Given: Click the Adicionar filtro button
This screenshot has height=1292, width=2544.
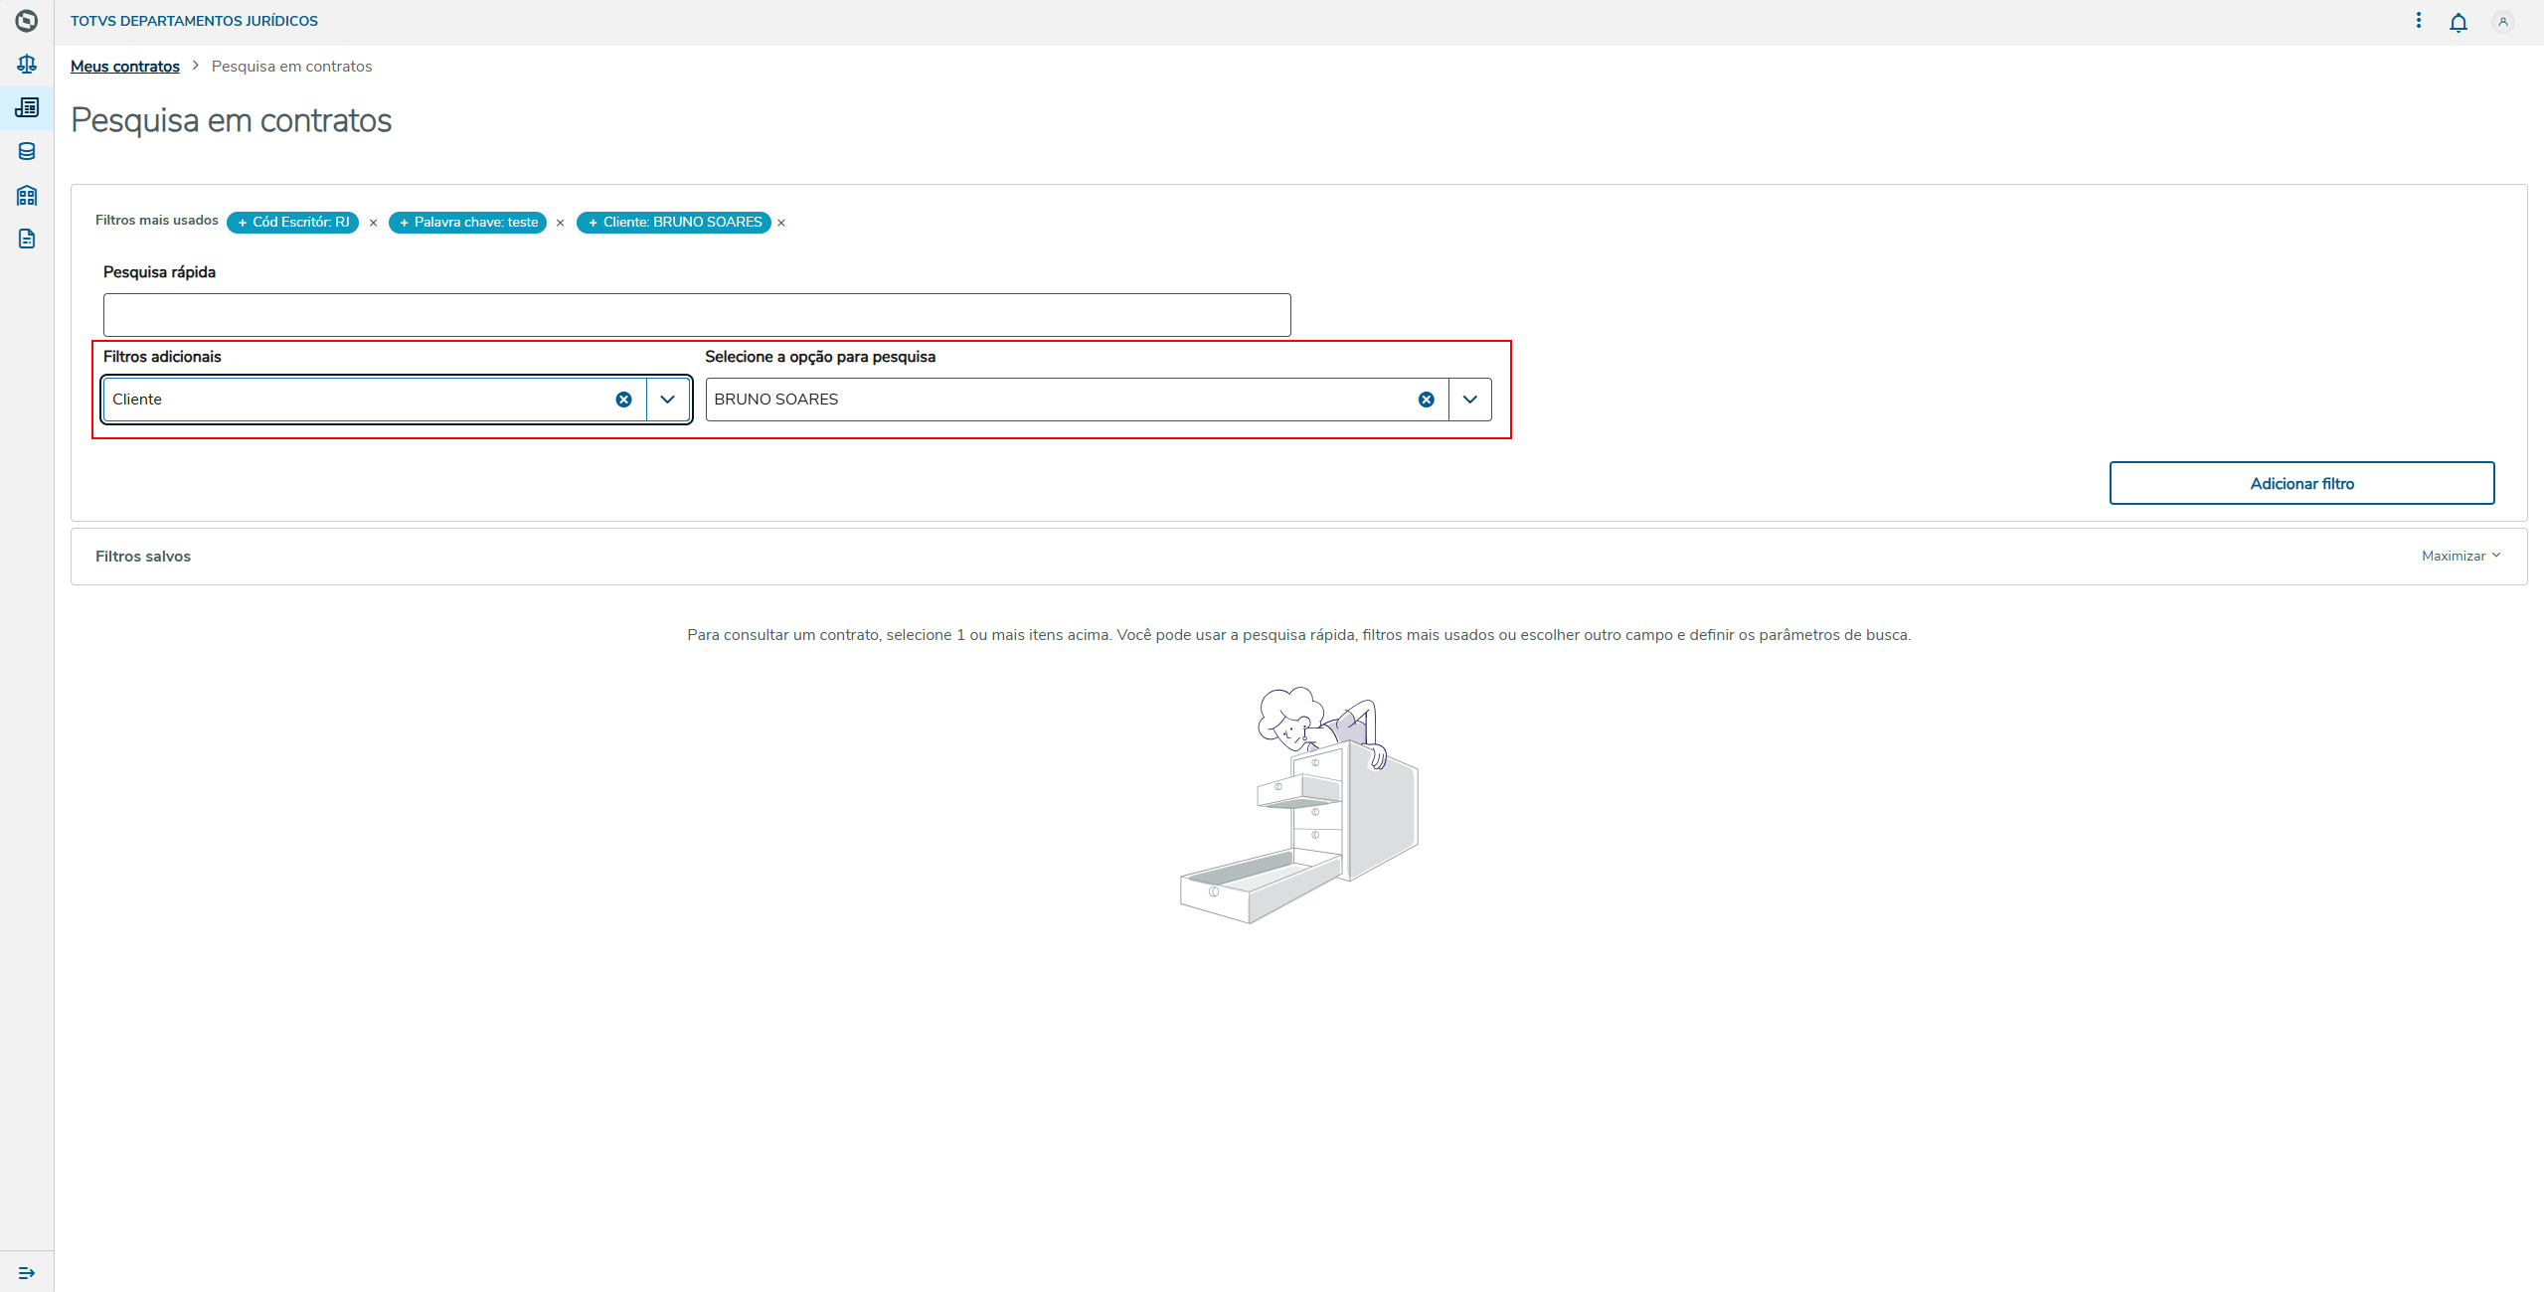Looking at the screenshot, I should click(2300, 483).
